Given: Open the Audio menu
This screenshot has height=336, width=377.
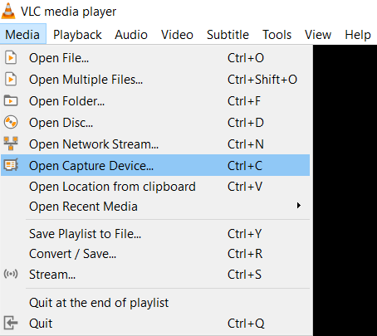Looking at the screenshot, I should pyautogui.click(x=131, y=35).
